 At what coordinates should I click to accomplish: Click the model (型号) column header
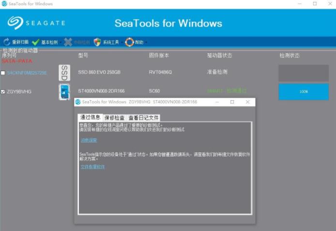(x=83, y=56)
